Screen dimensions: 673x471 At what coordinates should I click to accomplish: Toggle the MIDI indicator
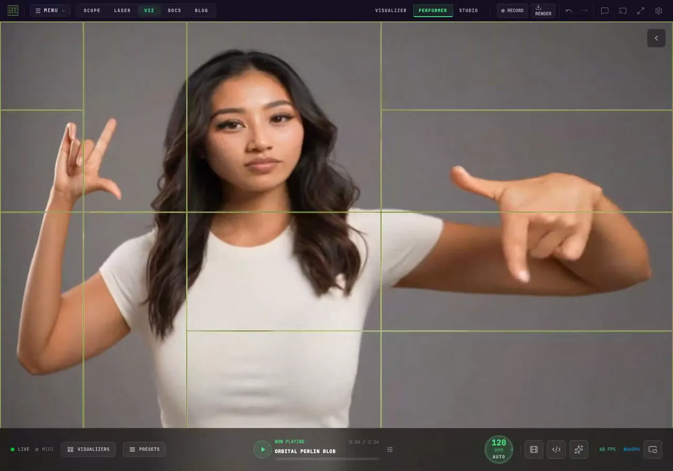point(44,449)
